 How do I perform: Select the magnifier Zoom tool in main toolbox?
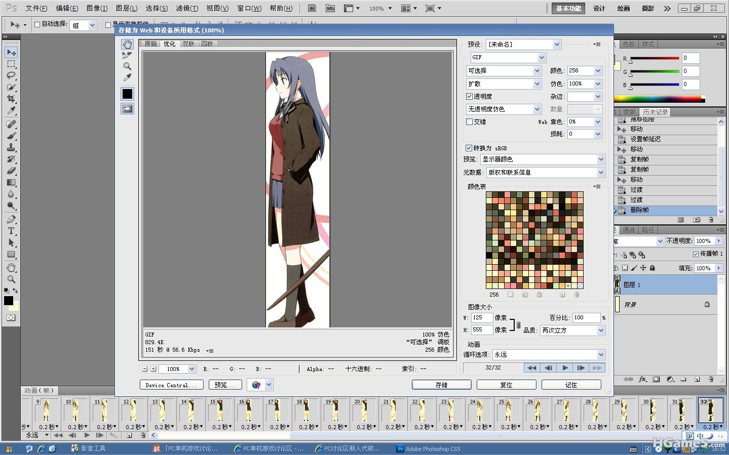tap(11, 279)
